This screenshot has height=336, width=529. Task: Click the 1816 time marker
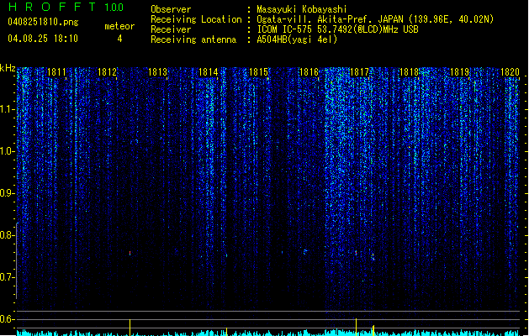tap(309, 72)
